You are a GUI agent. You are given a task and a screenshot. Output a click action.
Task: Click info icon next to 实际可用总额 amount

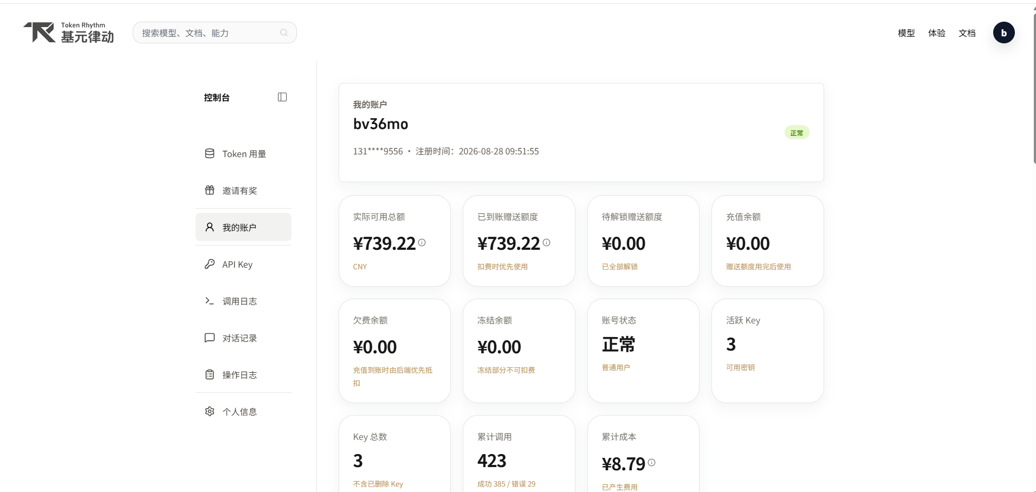pos(422,243)
